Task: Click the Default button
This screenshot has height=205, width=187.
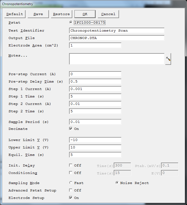Action: tap(15, 14)
